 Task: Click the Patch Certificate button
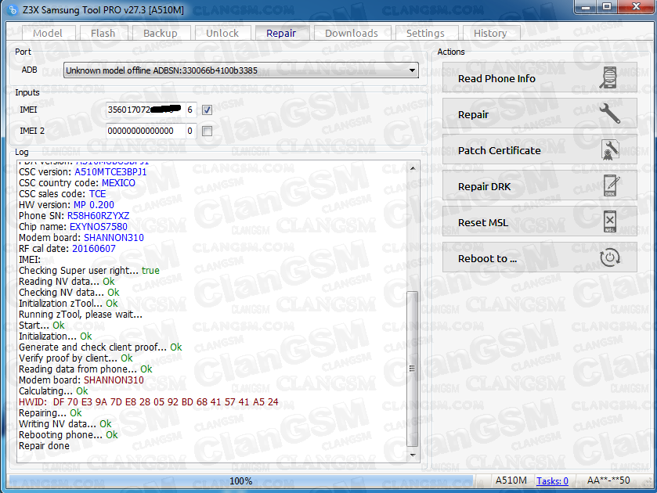pyautogui.click(x=540, y=150)
